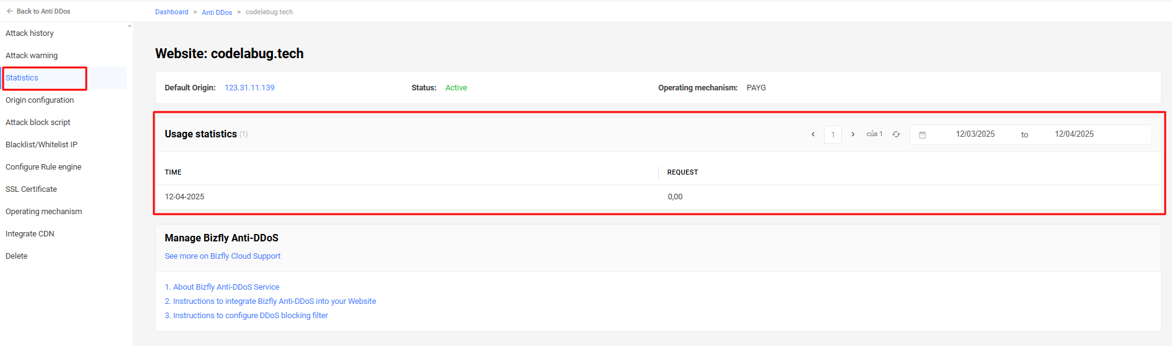Click the 0,00 request value
Screen dimensions: 1172x346
tap(675, 197)
